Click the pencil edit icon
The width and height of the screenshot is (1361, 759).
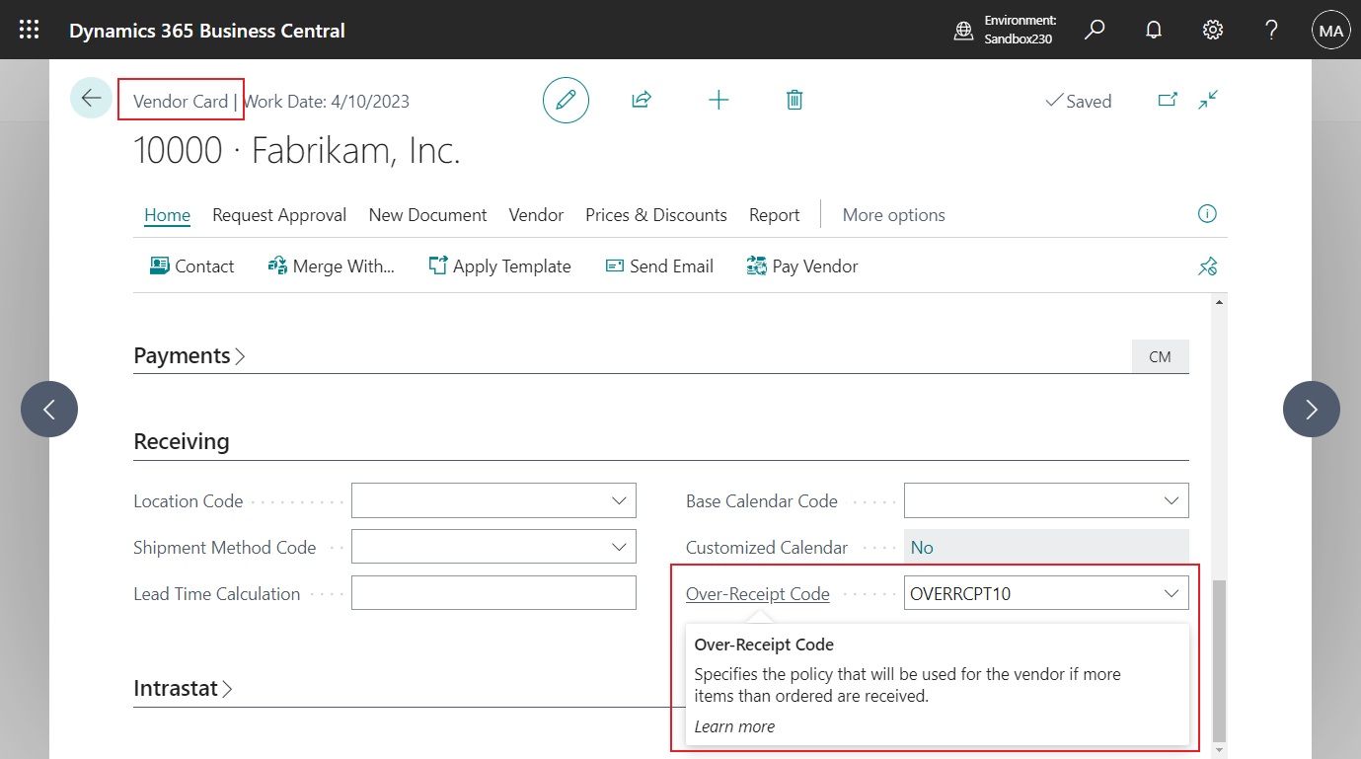(x=566, y=101)
